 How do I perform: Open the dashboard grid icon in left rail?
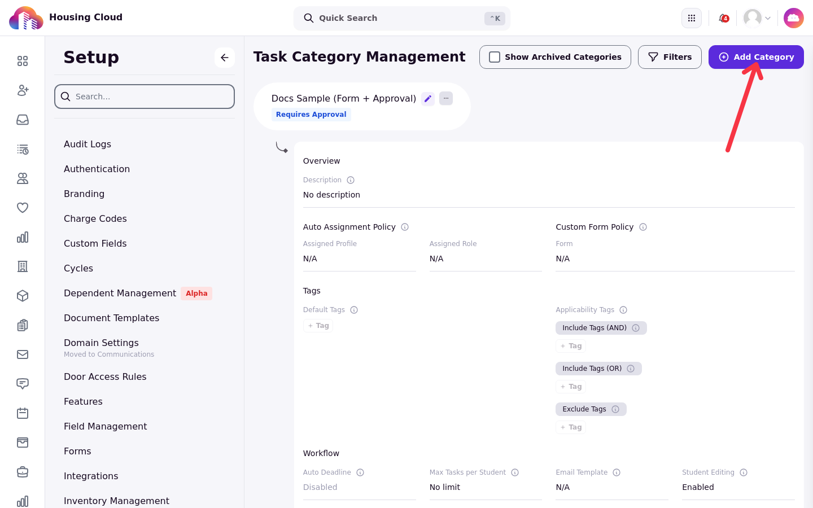[23, 61]
